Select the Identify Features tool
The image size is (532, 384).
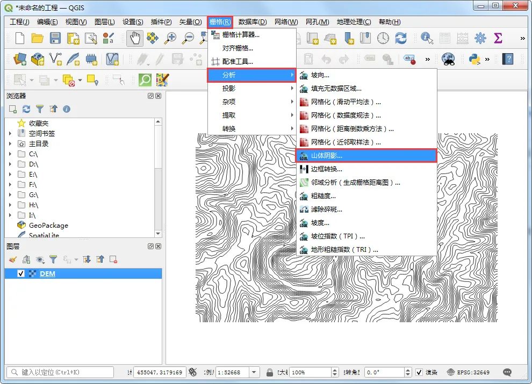pyautogui.click(x=427, y=38)
